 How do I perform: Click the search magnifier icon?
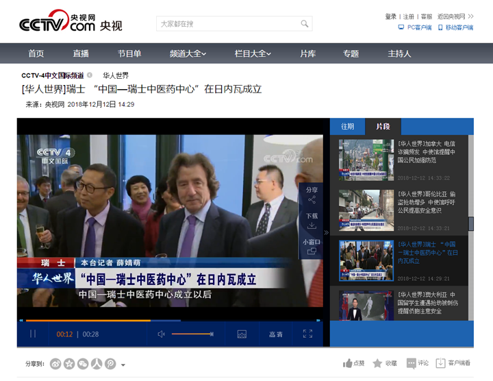(304, 23)
